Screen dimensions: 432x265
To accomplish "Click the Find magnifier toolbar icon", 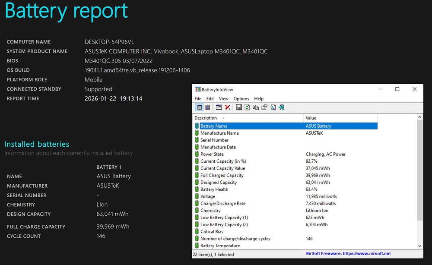I will (x=273, y=107).
